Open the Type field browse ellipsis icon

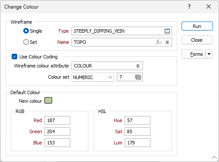pyautogui.click(x=167, y=31)
